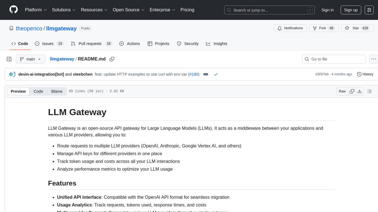Switch to the Actions tab
The height and width of the screenshot is (212, 378).
130,44
